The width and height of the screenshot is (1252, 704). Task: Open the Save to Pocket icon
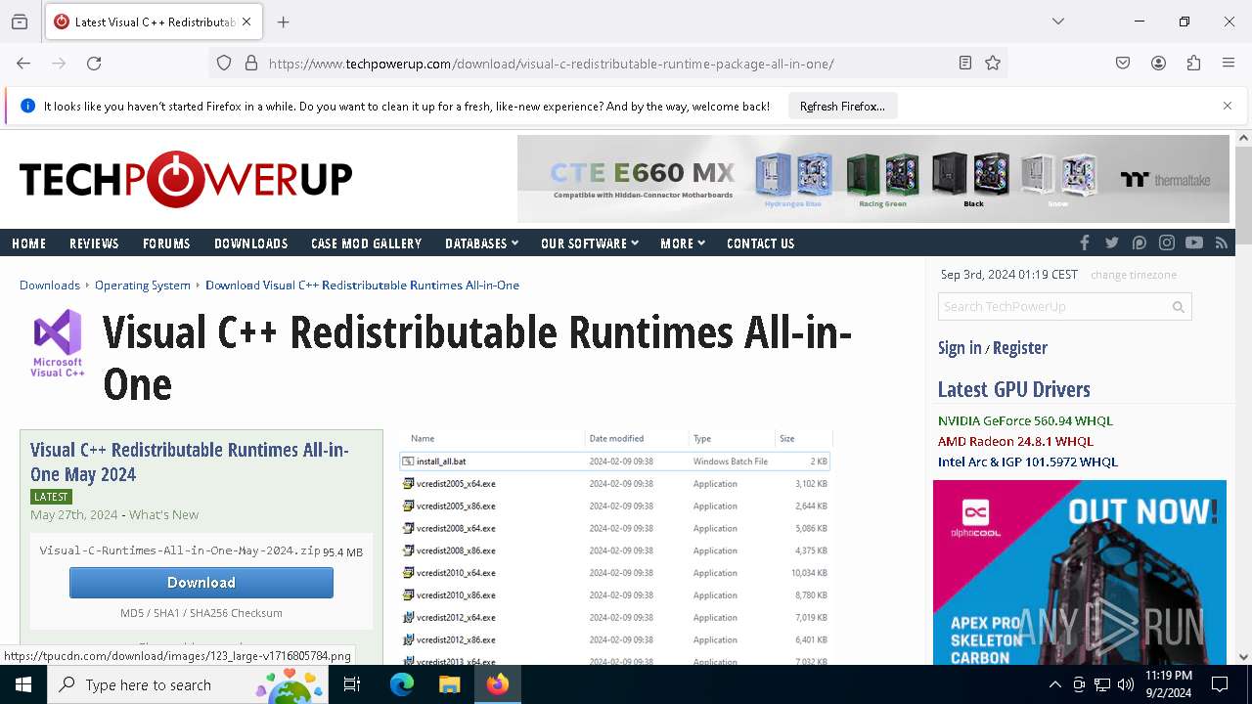point(1123,64)
